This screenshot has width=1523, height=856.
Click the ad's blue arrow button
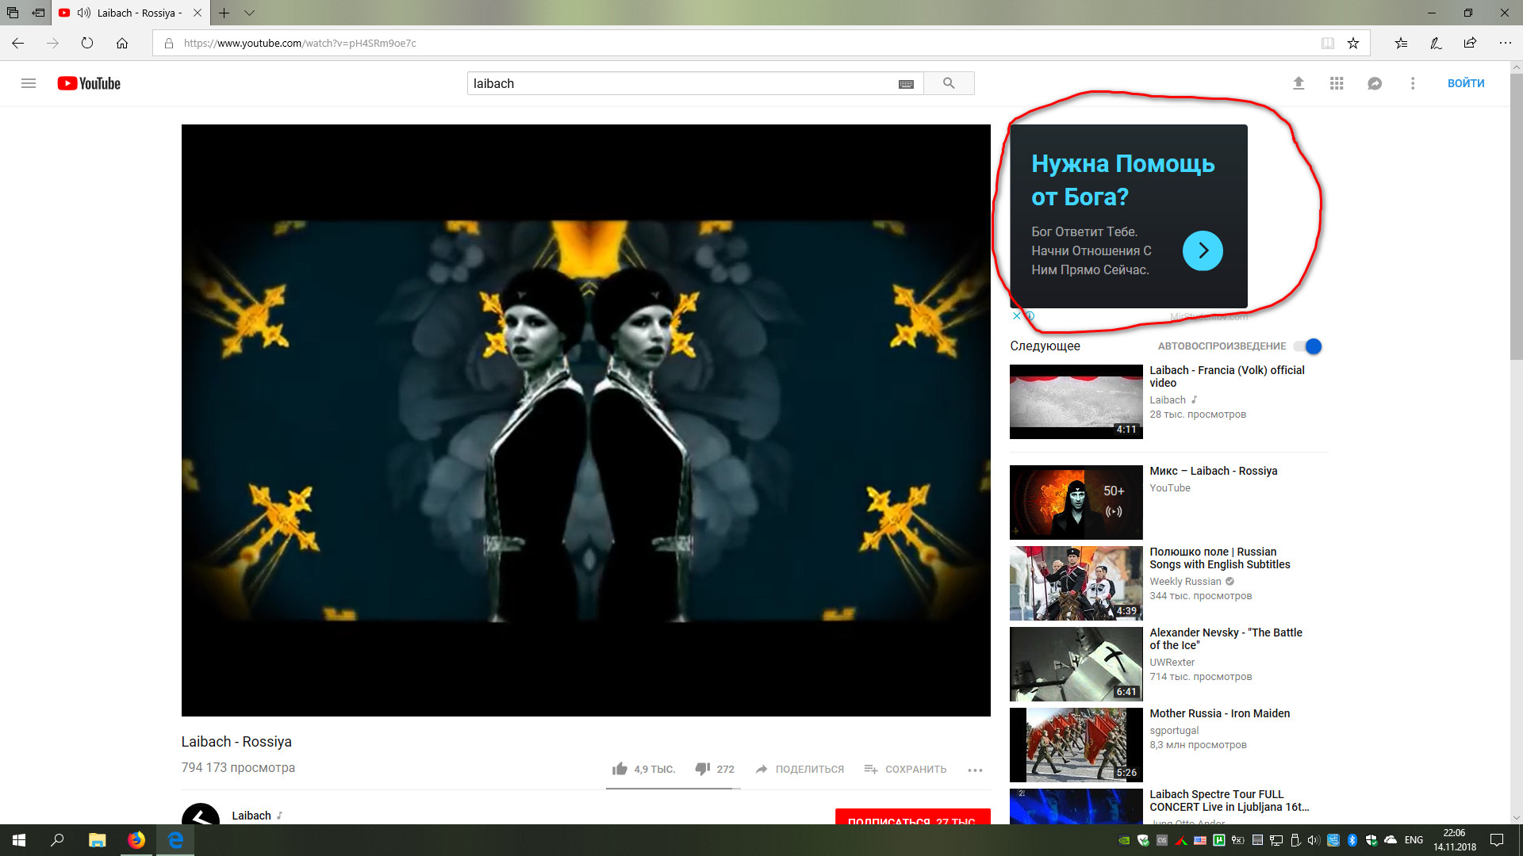pos(1203,250)
